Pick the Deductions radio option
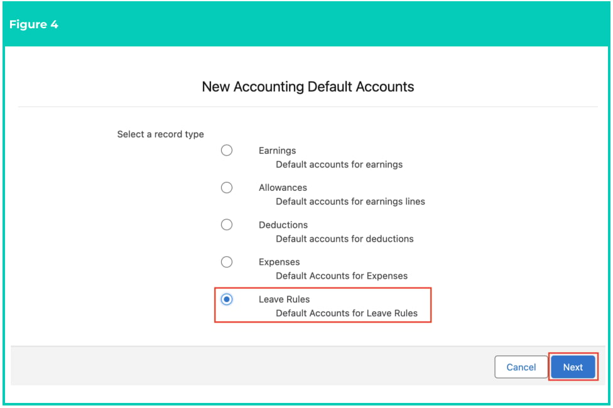The width and height of the screenshot is (613, 408). pos(227,225)
